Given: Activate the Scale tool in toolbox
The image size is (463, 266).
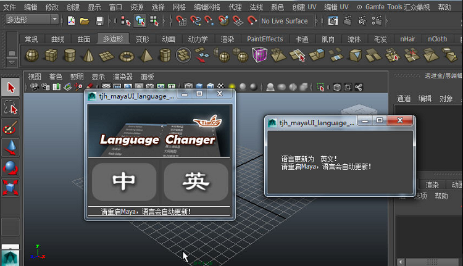Looking at the screenshot, I should (10, 187).
